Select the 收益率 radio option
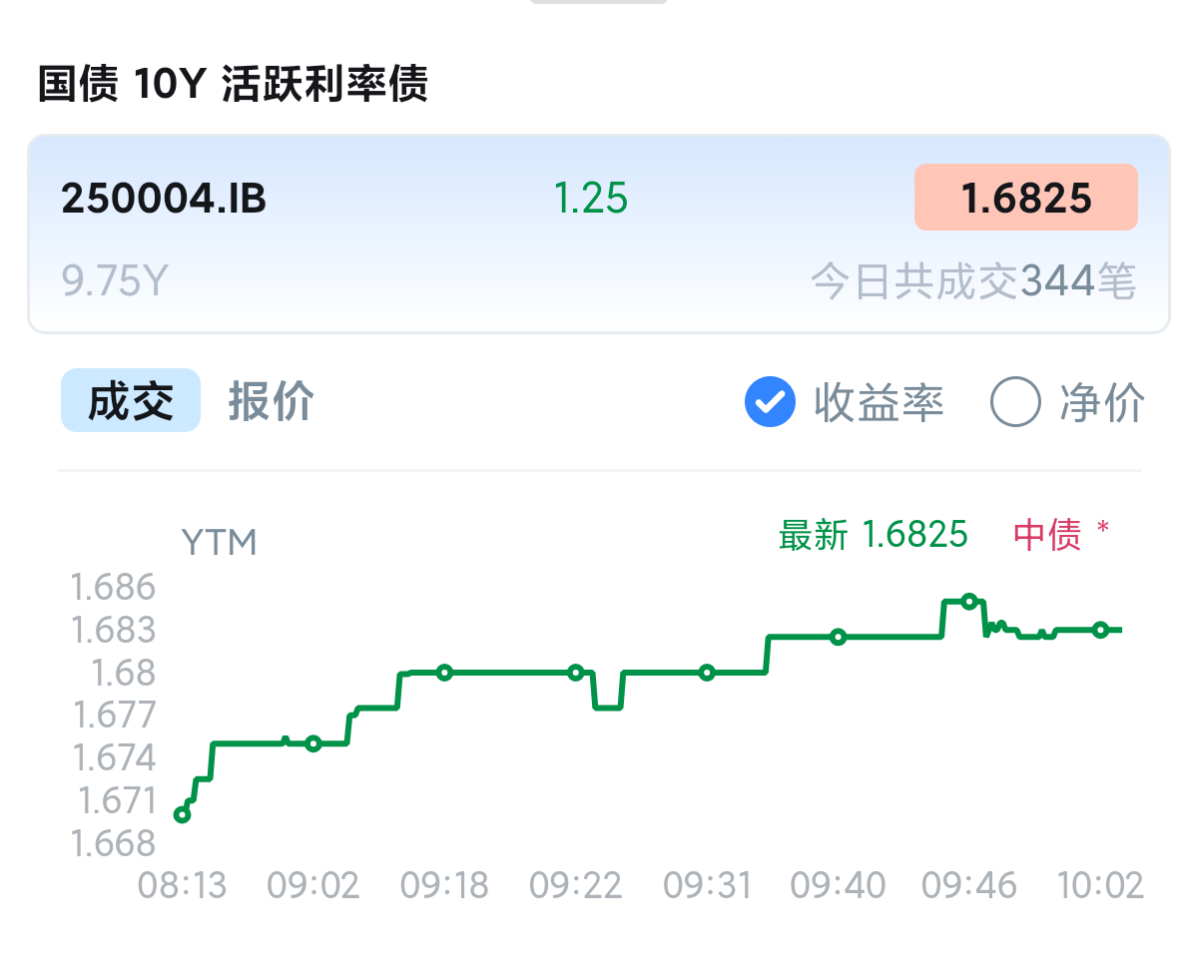The width and height of the screenshot is (1177, 966). [845, 402]
